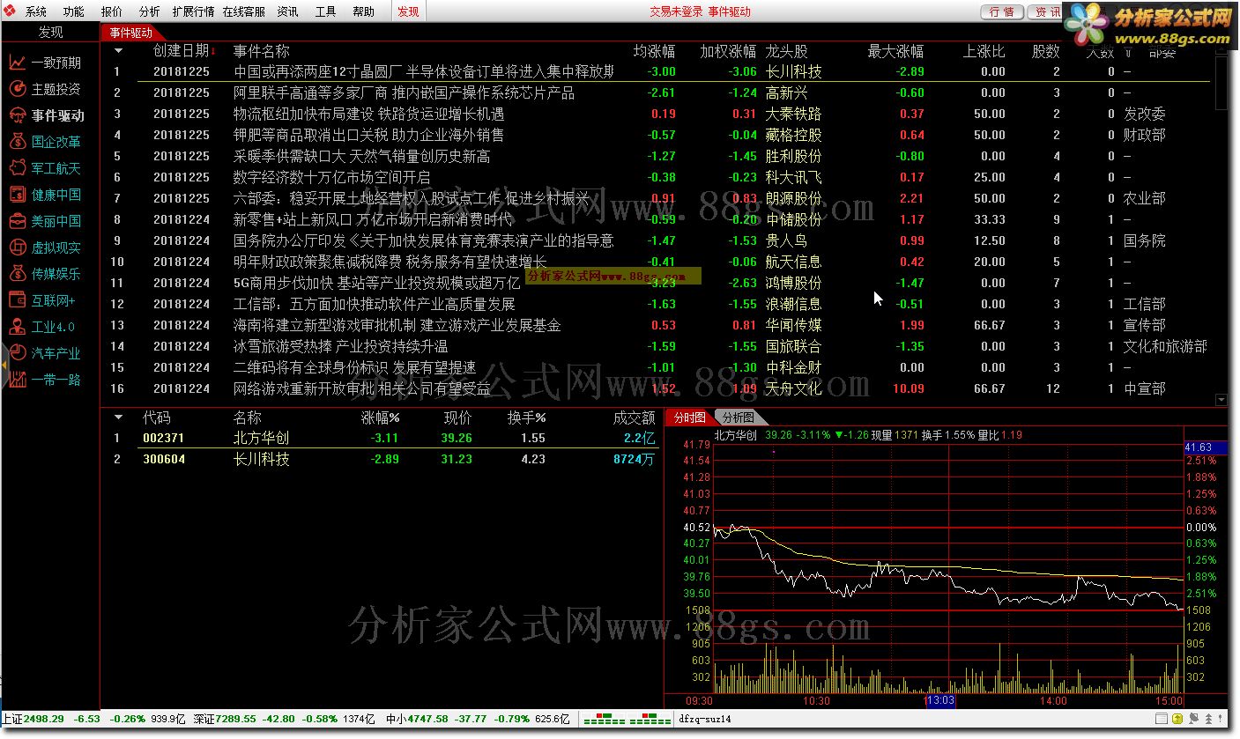Select the 主题投资 sidebar icon

point(17,89)
